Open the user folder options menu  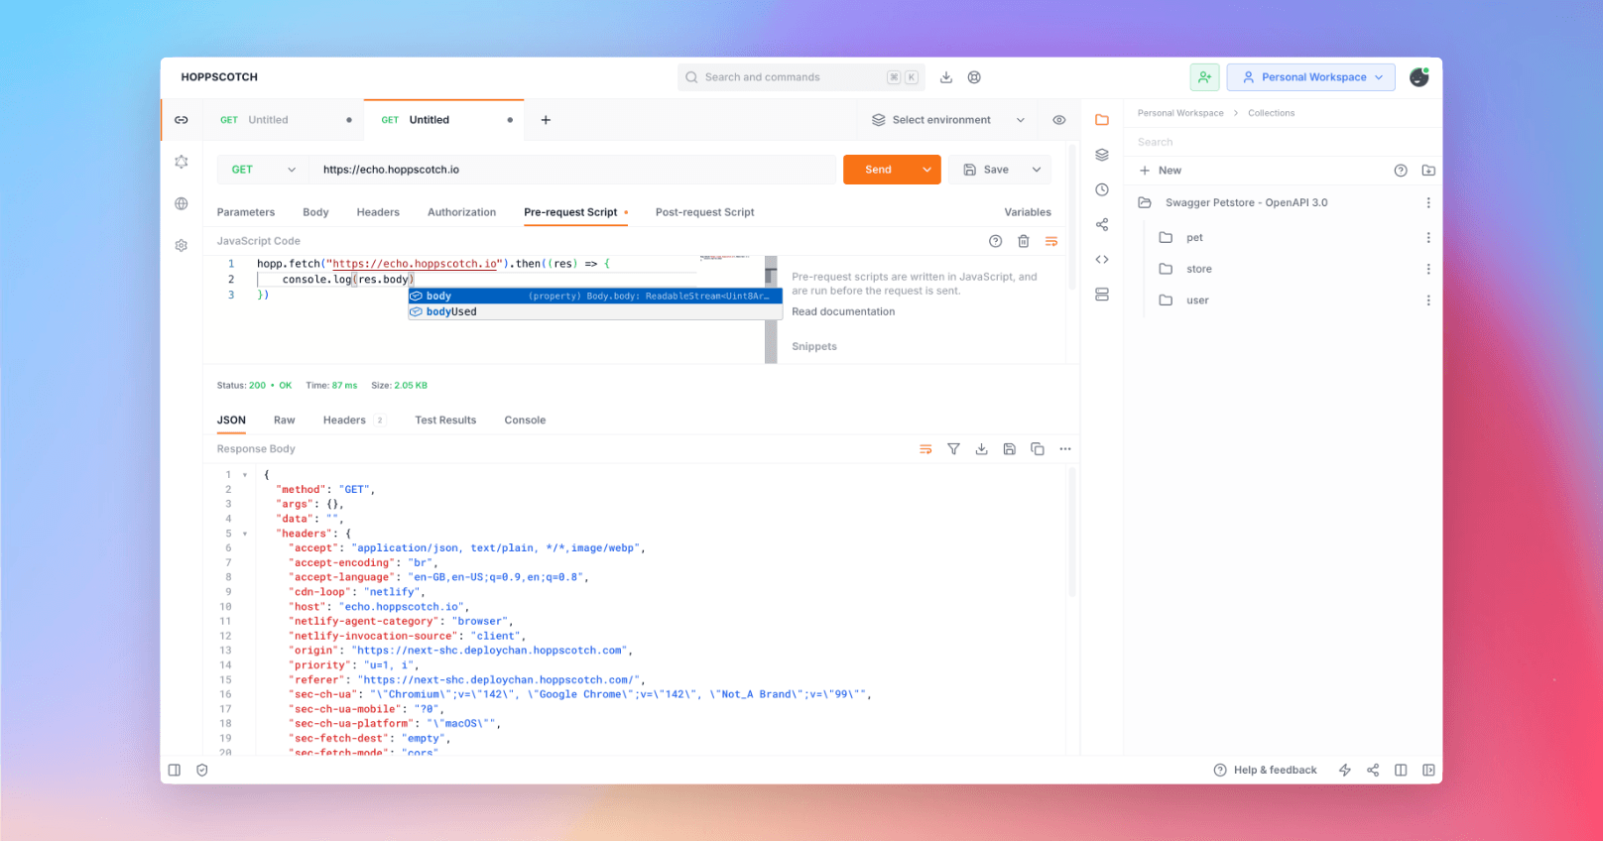[x=1428, y=300]
